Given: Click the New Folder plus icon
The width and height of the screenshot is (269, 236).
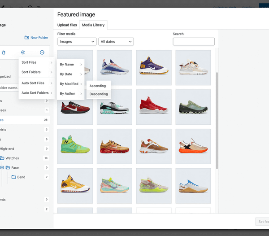Looking at the screenshot, I should point(27,37).
